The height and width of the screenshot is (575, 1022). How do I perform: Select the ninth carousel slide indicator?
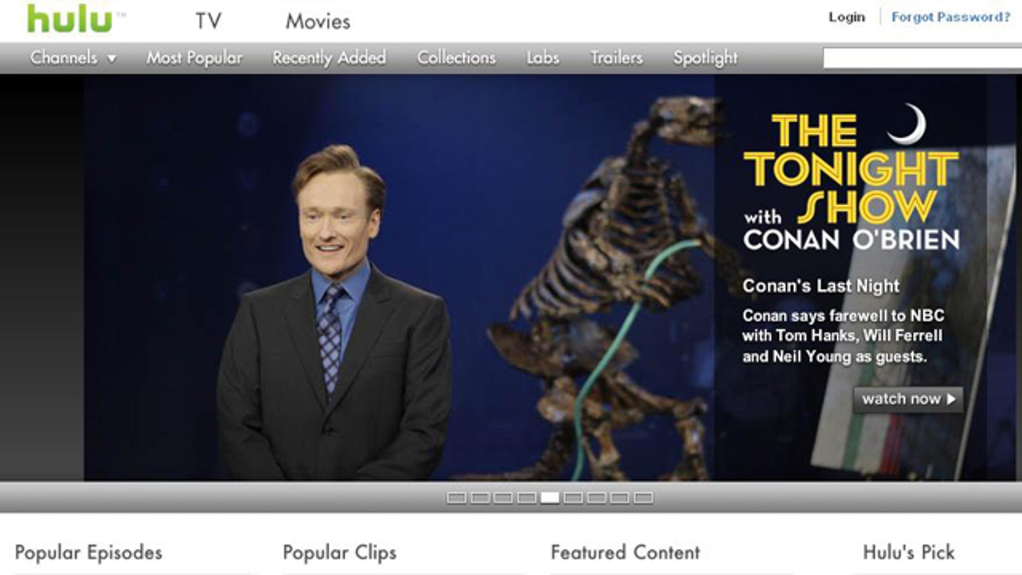tap(643, 498)
